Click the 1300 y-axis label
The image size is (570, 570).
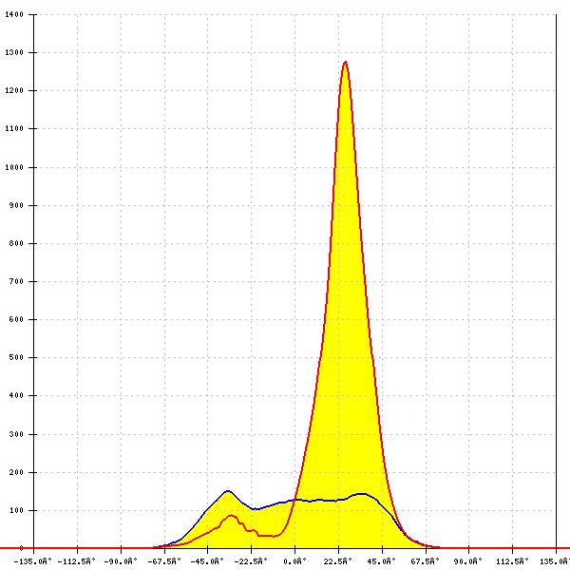(x=14, y=52)
